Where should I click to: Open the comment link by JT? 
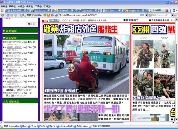pos(14,70)
